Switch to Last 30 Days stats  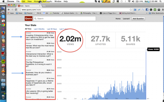52,29
